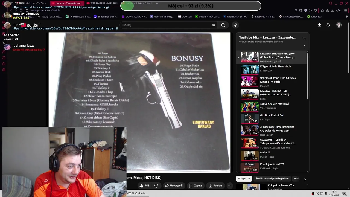
Task: Open the '(9) Dashboard / St...' bookmark
Action: click(x=78, y=16)
